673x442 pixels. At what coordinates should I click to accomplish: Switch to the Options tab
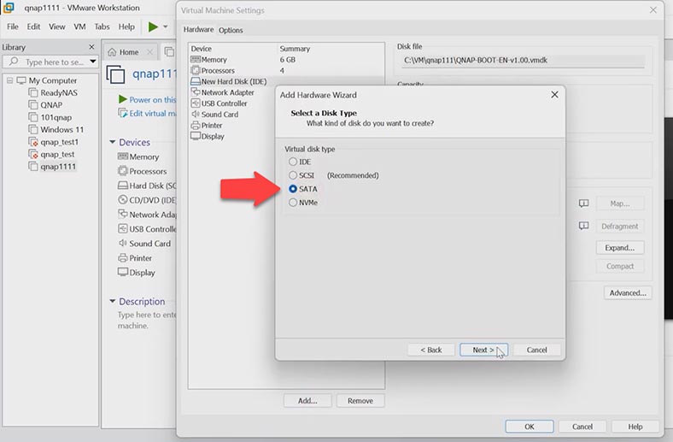[x=231, y=30]
